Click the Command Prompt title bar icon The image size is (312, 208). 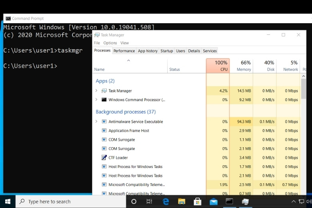(8, 18)
